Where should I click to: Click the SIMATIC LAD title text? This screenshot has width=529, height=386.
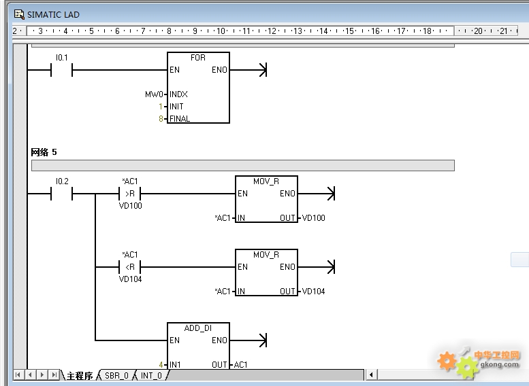53,15
